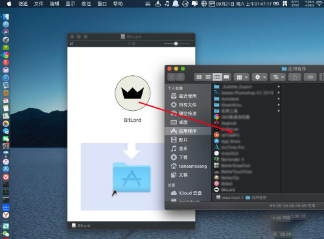Open 隔空投送 (AirDrop) in the sidebar
Viewport: 324px width, 239px height.
(x=187, y=113)
